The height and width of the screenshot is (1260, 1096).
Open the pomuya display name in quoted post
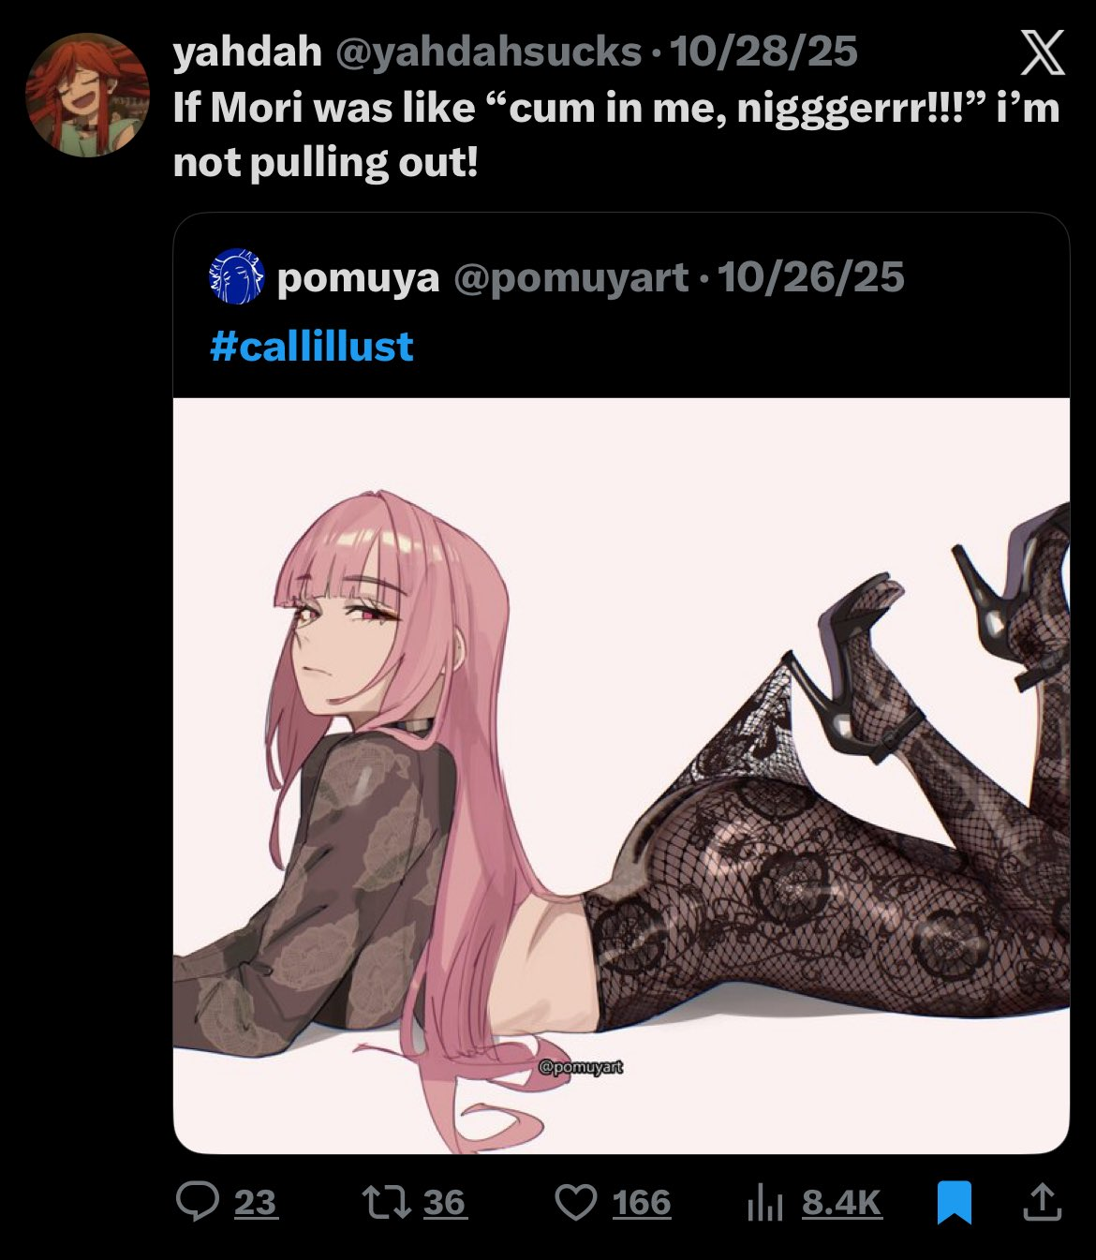tap(358, 277)
